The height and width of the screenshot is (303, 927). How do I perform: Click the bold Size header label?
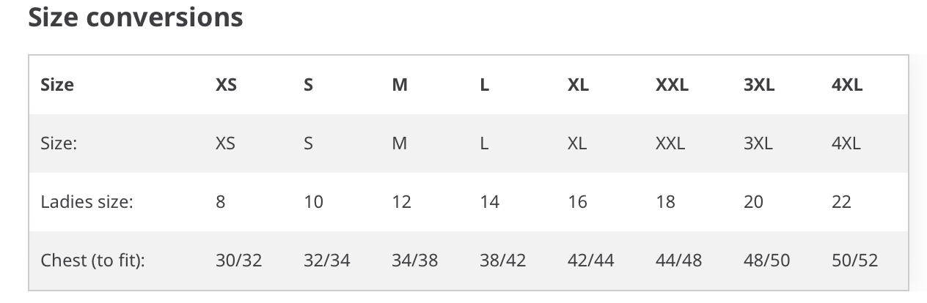[57, 85]
